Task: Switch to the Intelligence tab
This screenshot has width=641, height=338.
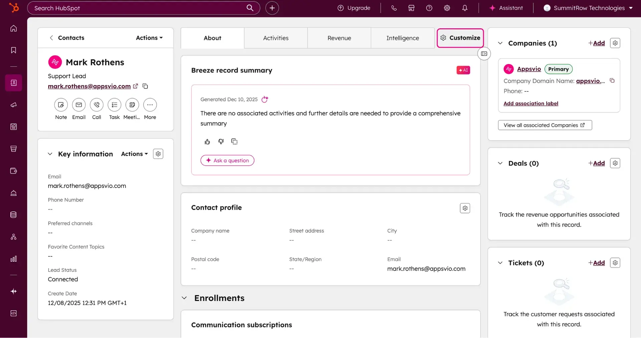Action: click(x=403, y=38)
